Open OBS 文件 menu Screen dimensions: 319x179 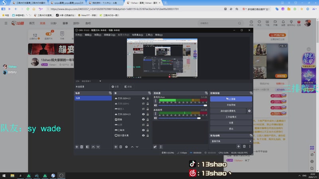(79, 35)
